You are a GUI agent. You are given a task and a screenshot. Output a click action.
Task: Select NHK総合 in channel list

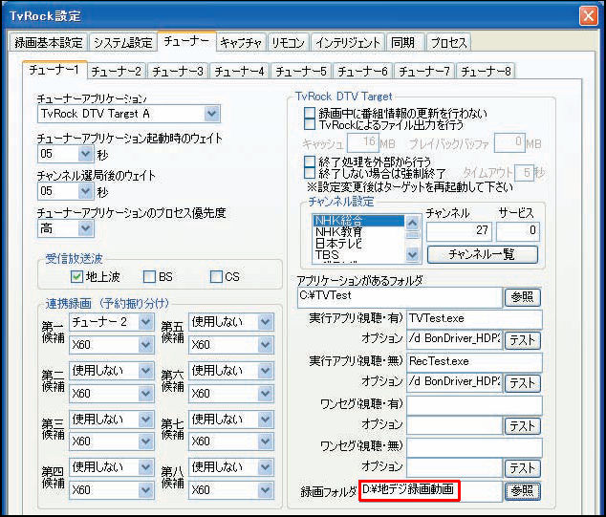(358, 221)
